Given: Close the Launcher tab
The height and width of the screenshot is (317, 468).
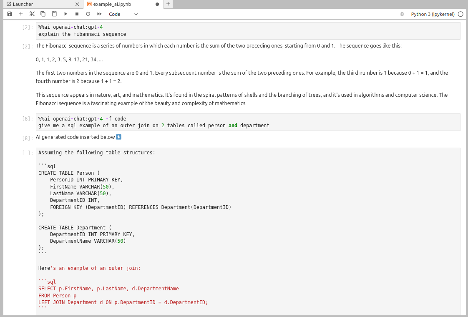Looking at the screenshot, I should [77, 4].
